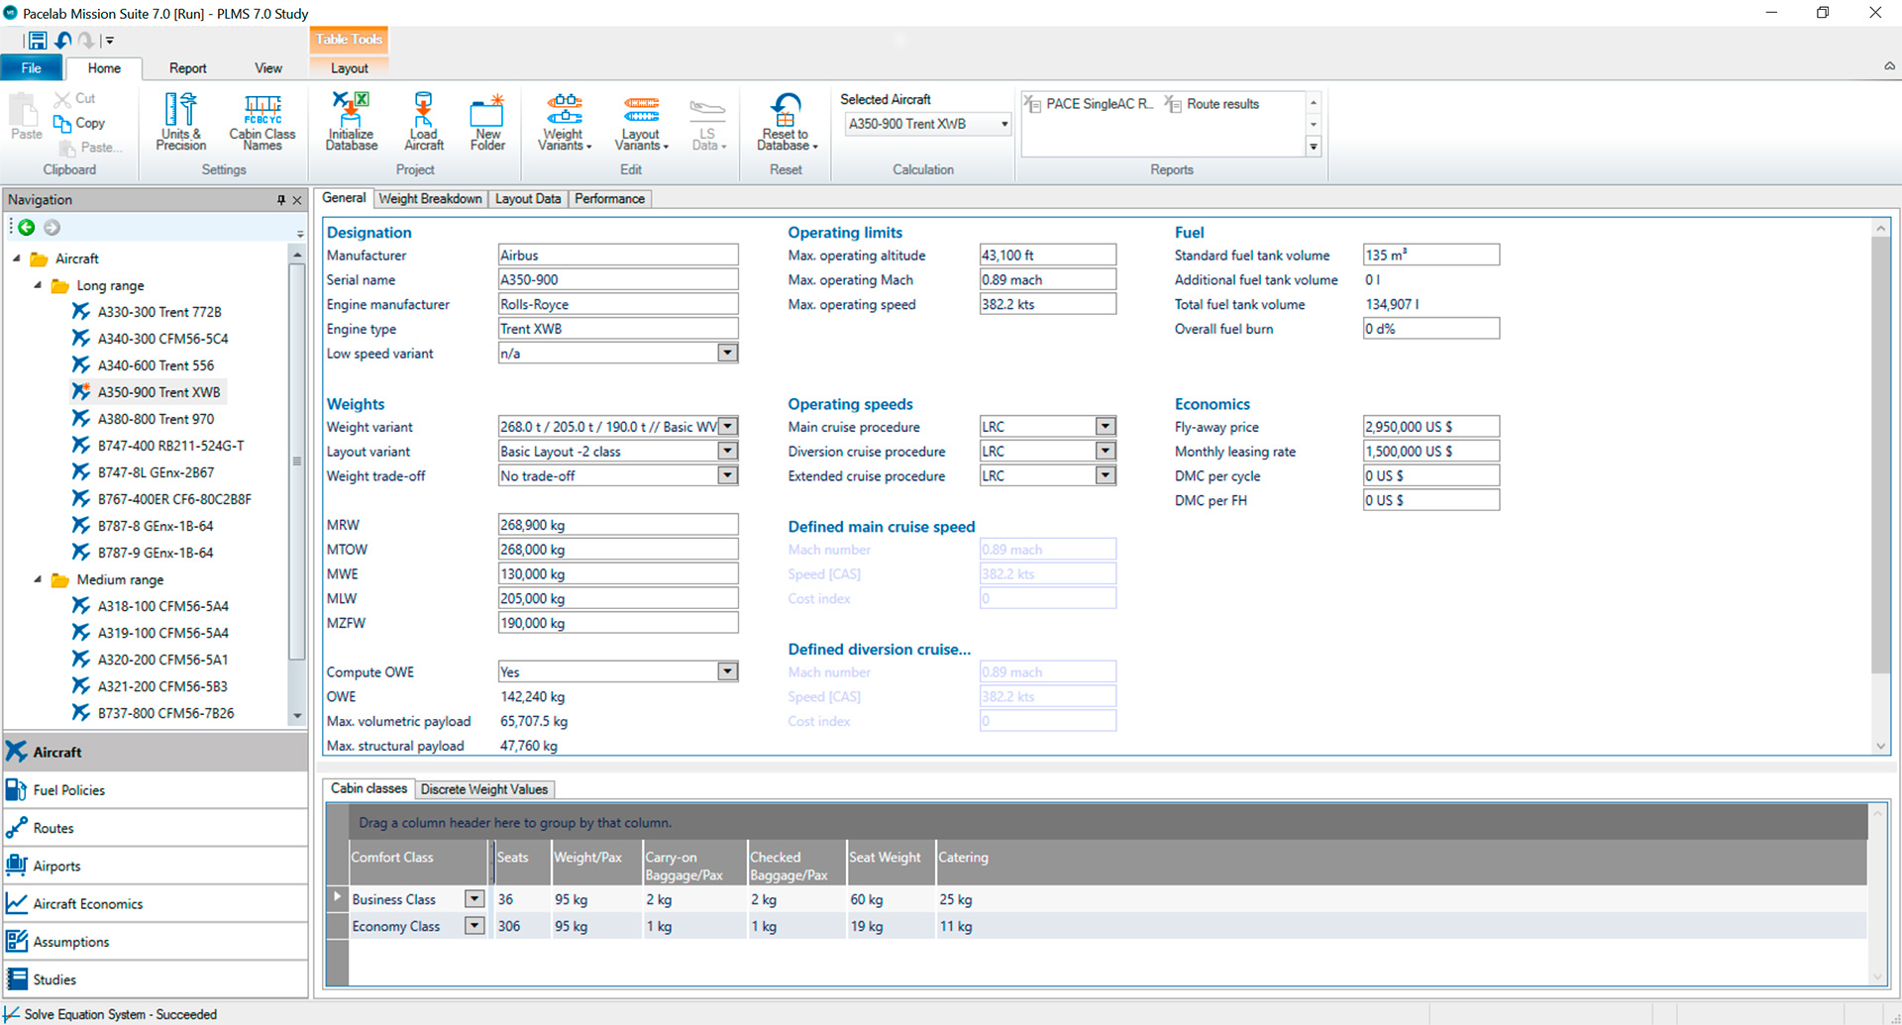
Task: Open the File menu
Action: [x=32, y=68]
